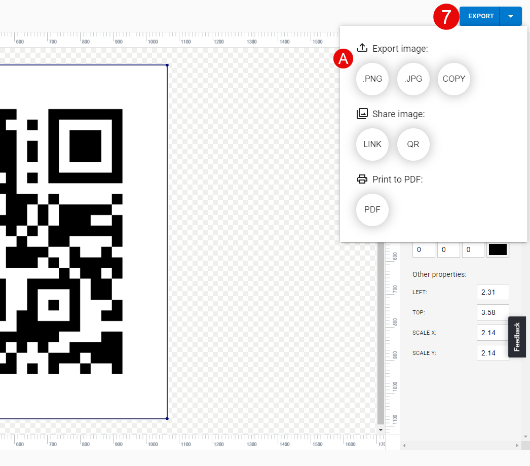This screenshot has width=530, height=466.
Task: Click the 'Print to PDF:' heading
Action: point(397,179)
